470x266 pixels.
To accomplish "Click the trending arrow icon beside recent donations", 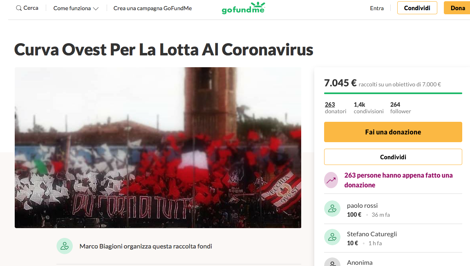I will [331, 180].
